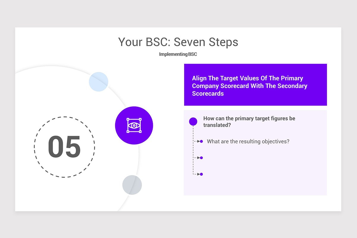Viewport: 357px width, 238px height.
Task: Click the eye scan icon
Action: click(134, 126)
